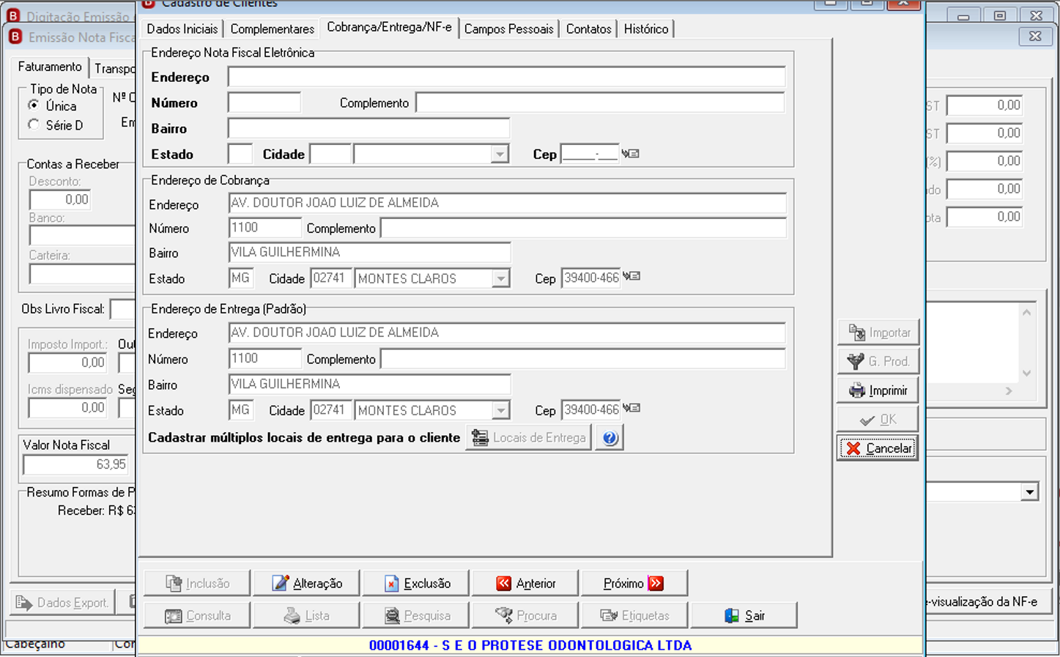This screenshot has width=1060, height=657.
Task: Click the CEP lookup icon in Endereço de Entrega
Action: pos(631,409)
